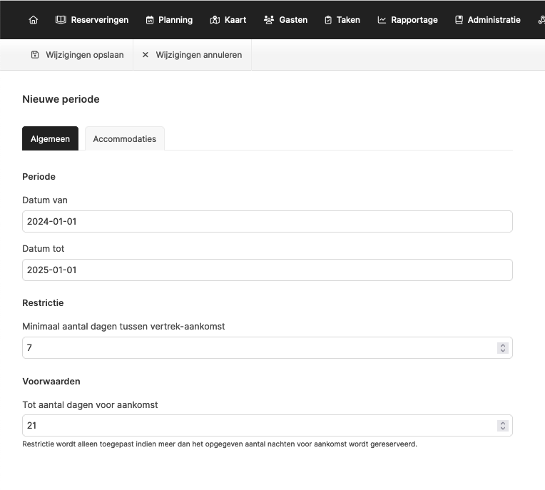Click the help text starting with Restrictie wordt alleen toegepast

point(220,444)
